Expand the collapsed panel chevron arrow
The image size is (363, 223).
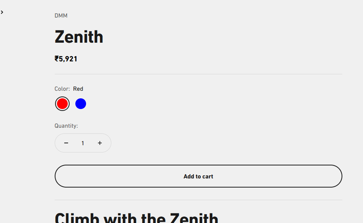[x=2, y=12]
